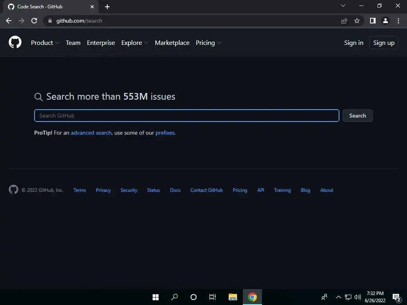Open the Terms footer link

pos(79,190)
